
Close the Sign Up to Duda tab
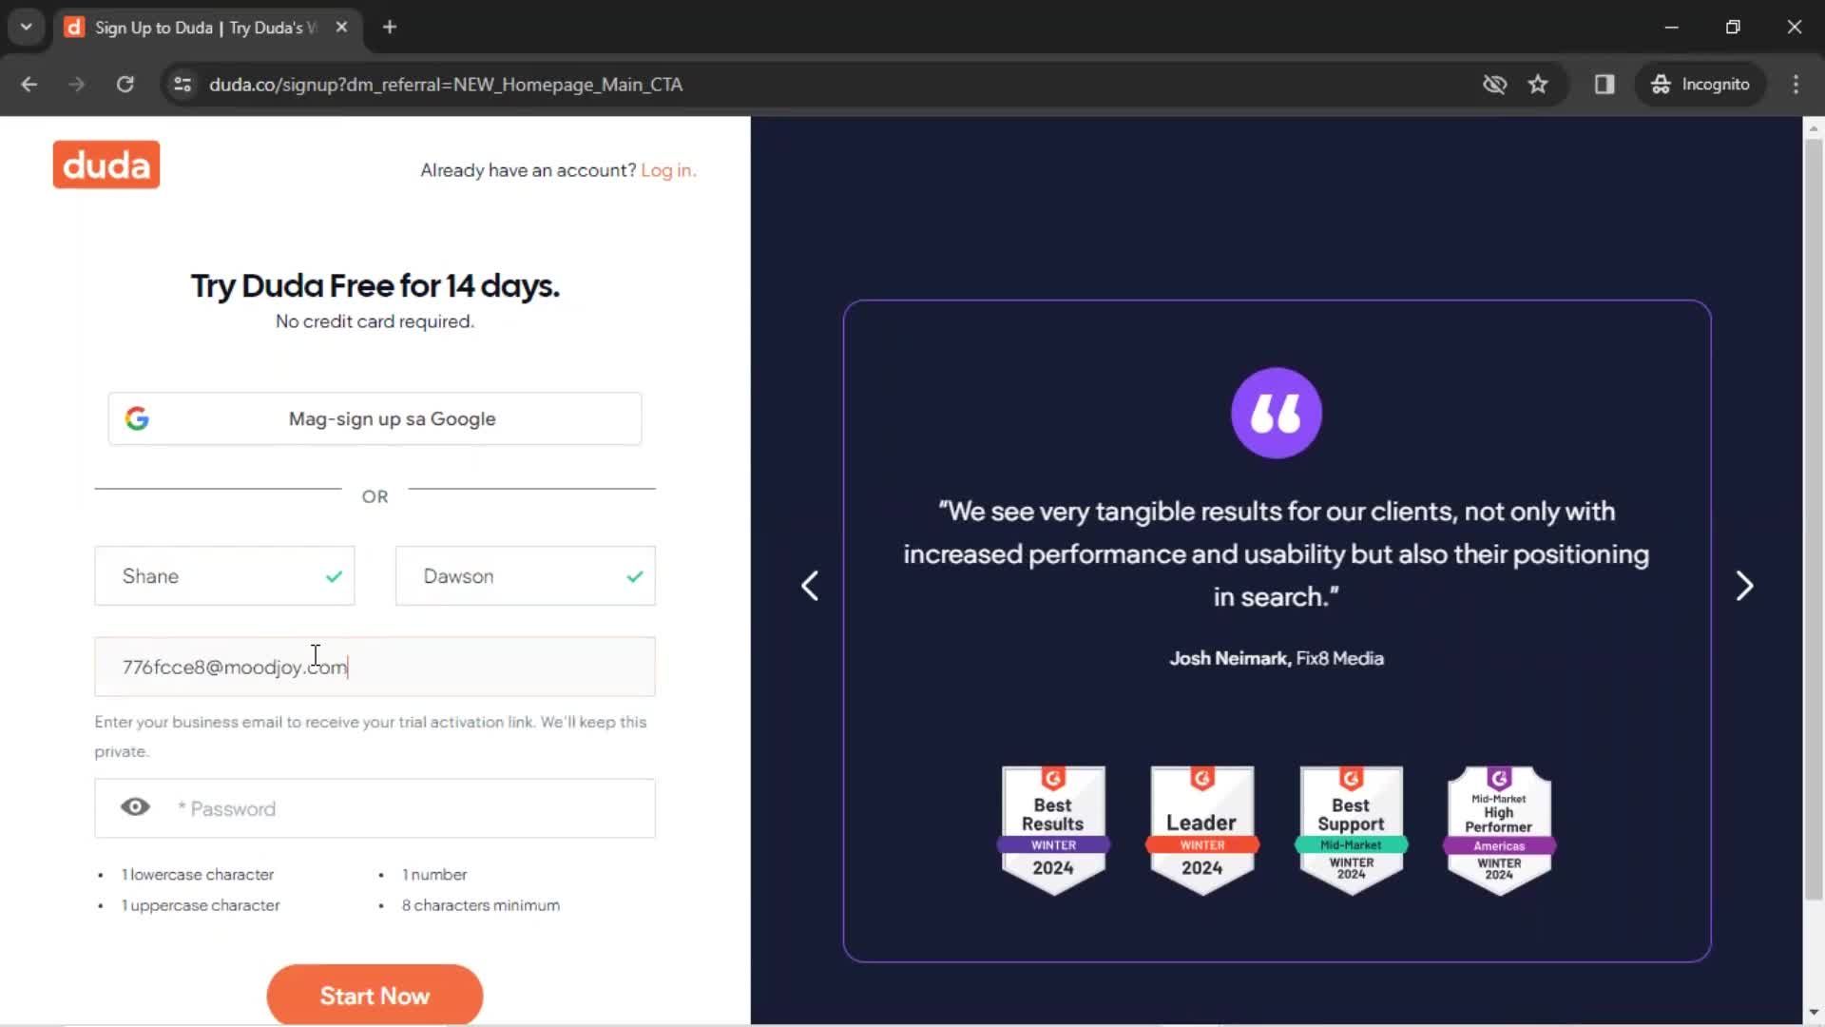(341, 28)
